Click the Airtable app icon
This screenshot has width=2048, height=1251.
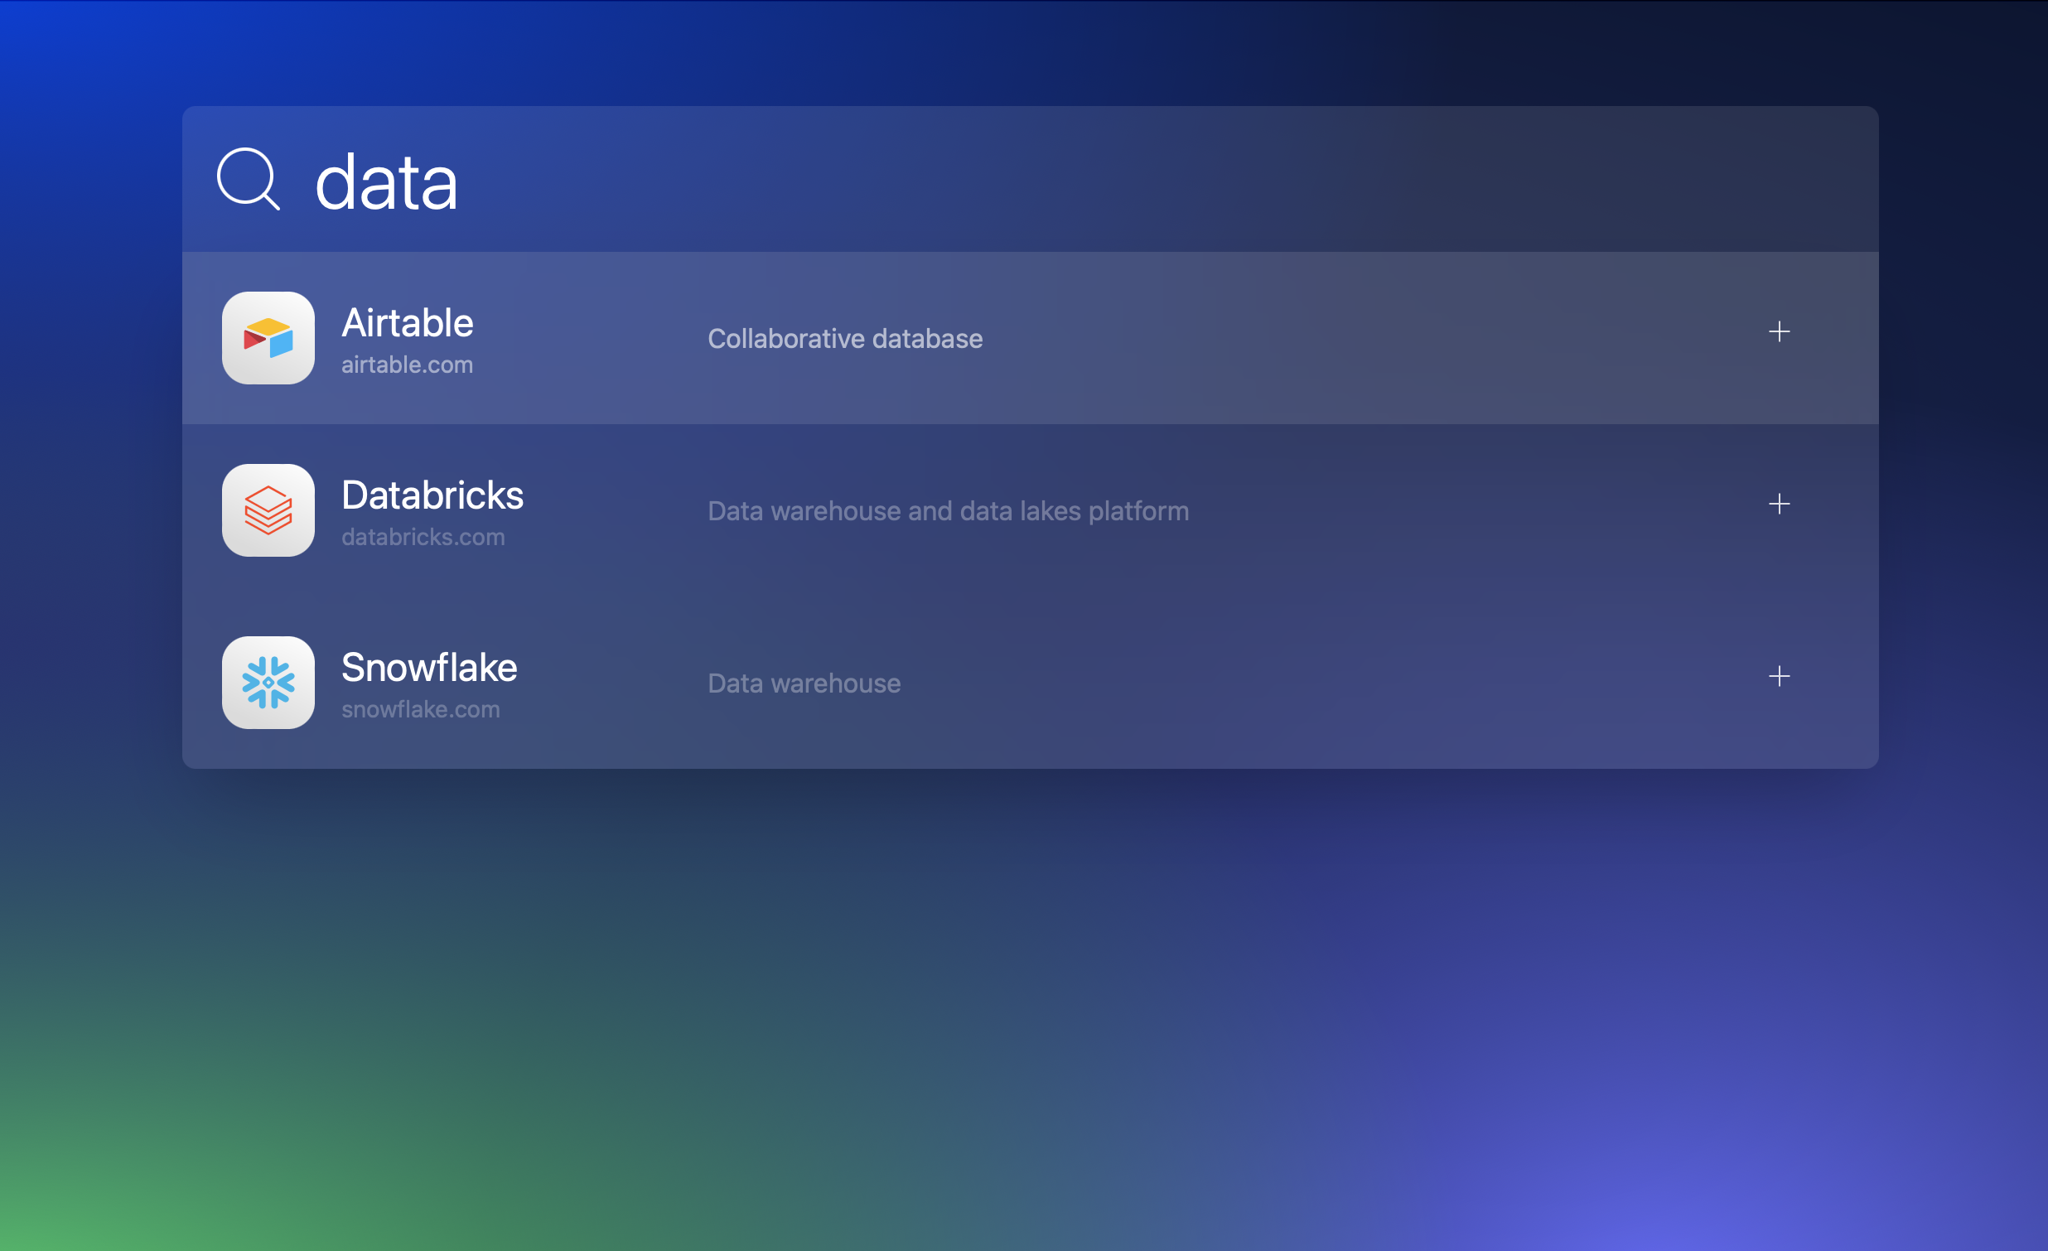click(268, 338)
